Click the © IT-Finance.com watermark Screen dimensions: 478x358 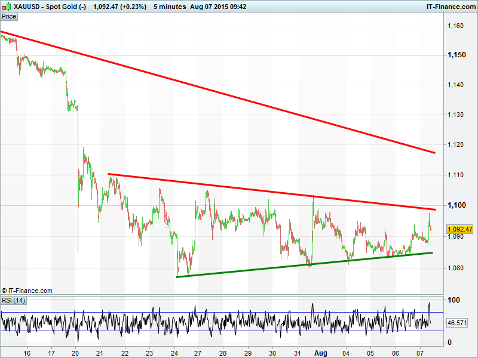pos(27,291)
